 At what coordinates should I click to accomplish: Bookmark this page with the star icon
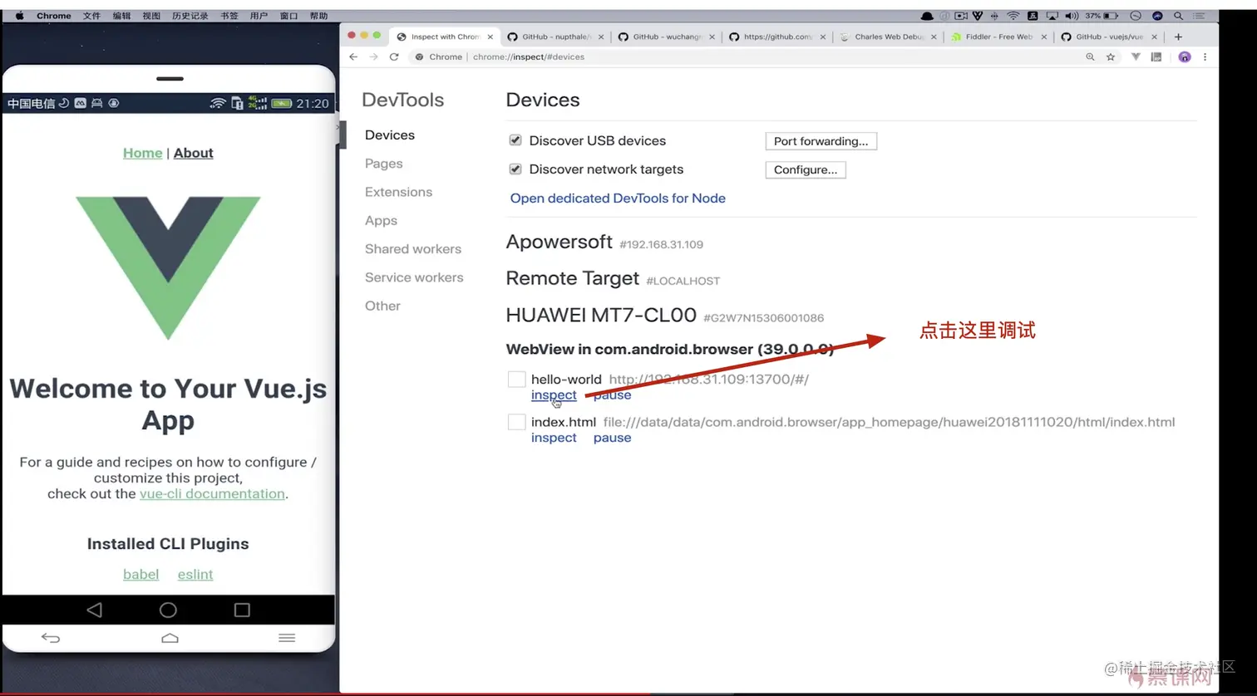(x=1111, y=56)
